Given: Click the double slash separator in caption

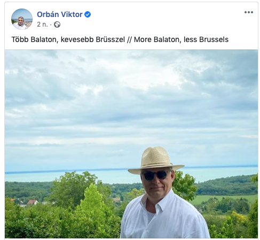Looking at the screenshot, I should pyautogui.click(x=129, y=39).
